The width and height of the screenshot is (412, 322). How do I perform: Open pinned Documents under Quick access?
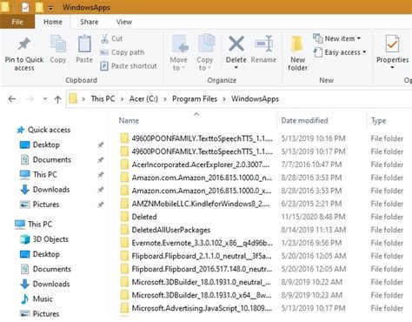pyautogui.click(x=45, y=159)
